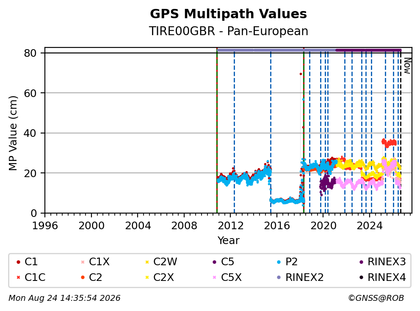Select the RINEX2 legend entry
Viewport: 420px width, 311px height.
click(300, 278)
